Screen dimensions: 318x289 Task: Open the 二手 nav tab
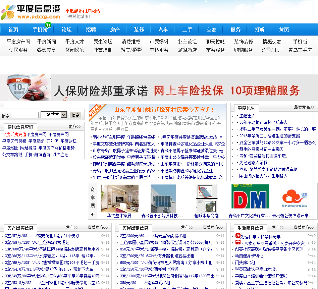pyautogui.click(x=187, y=30)
